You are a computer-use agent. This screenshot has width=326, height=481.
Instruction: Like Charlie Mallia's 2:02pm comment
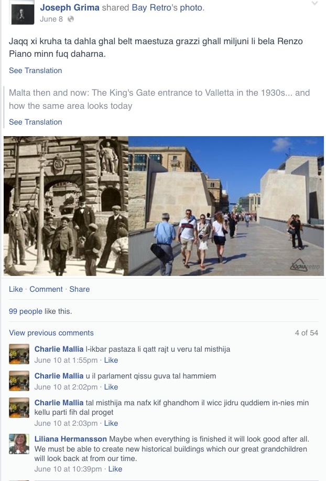click(x=111, y=387)
